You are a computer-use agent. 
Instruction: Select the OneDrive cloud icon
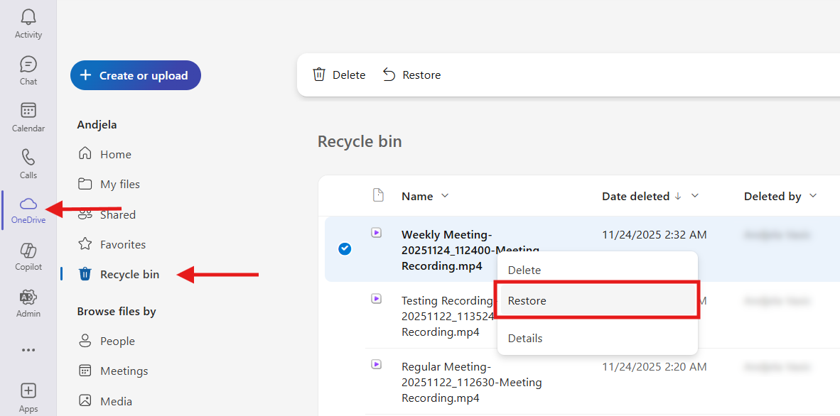[x=28, y=204]
